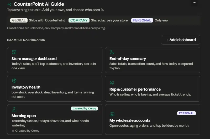
Task: Click the Morning open sunrise icon
Action: click(x=14, y=109)
